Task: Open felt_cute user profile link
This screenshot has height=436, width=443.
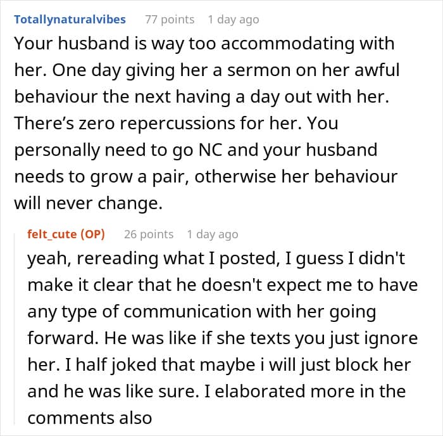Action: [53, 234]
